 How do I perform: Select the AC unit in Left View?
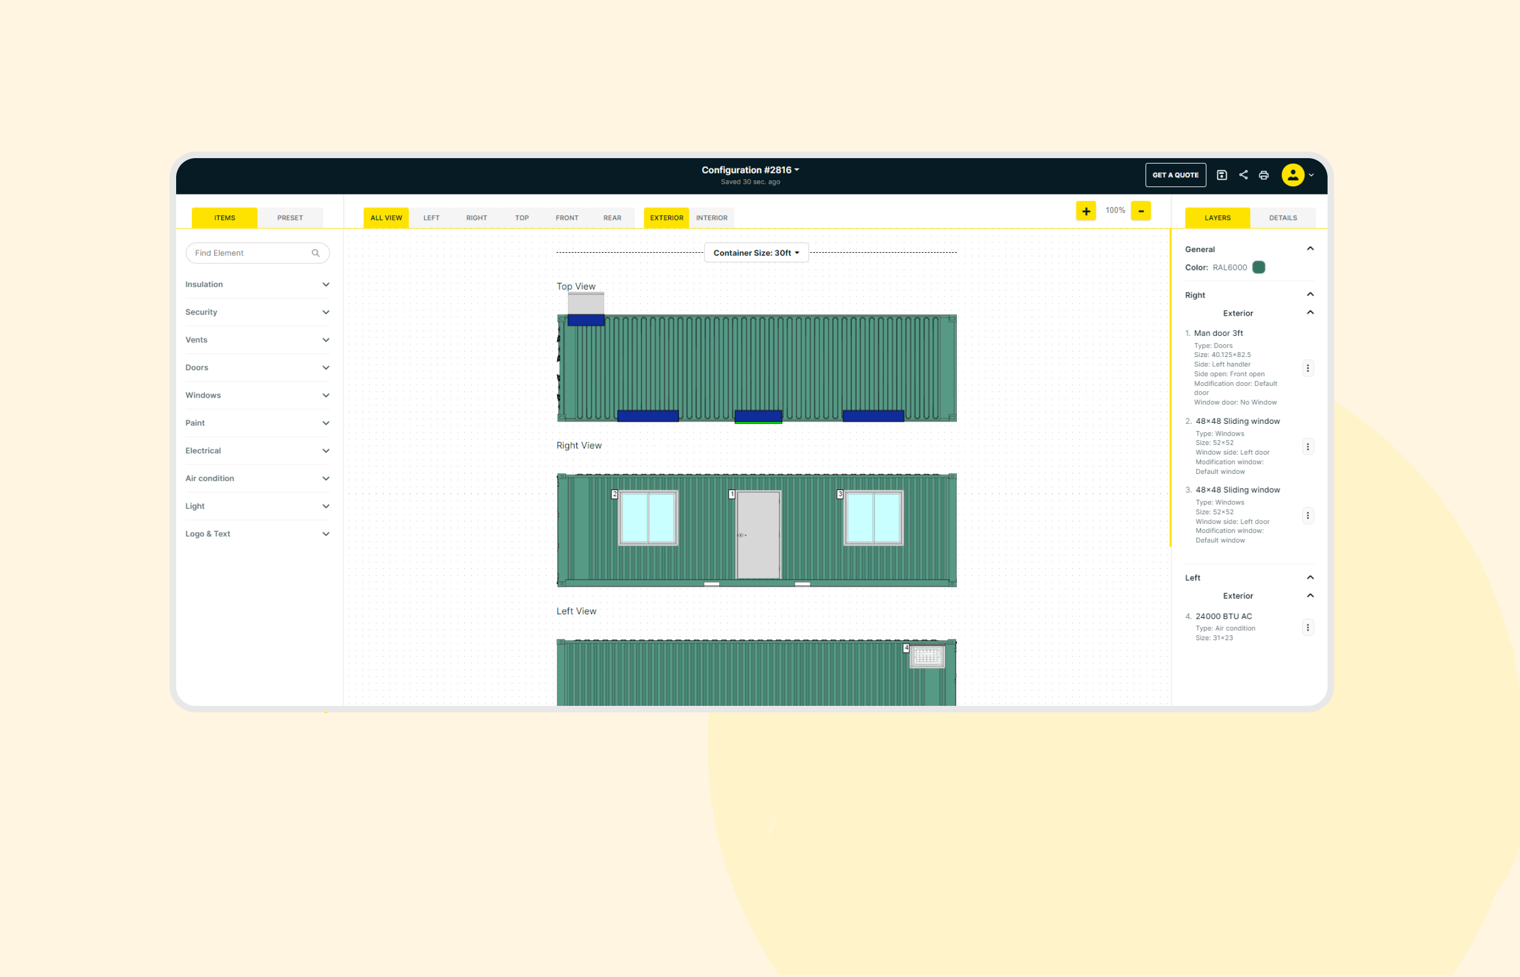(x=927, y=656)
